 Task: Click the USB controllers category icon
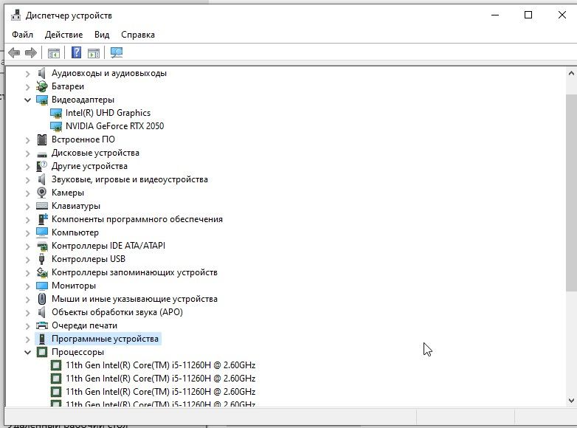(42, 259)
